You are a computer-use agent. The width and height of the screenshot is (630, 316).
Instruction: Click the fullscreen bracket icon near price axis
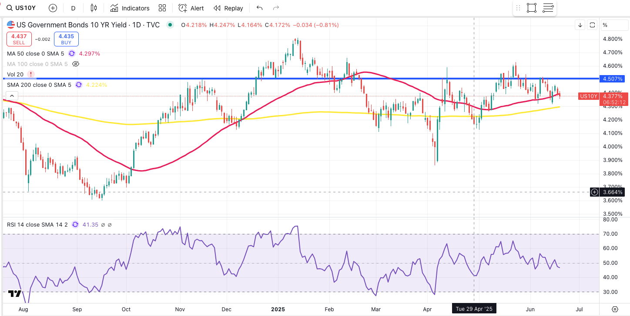click(x=592, y=25)
